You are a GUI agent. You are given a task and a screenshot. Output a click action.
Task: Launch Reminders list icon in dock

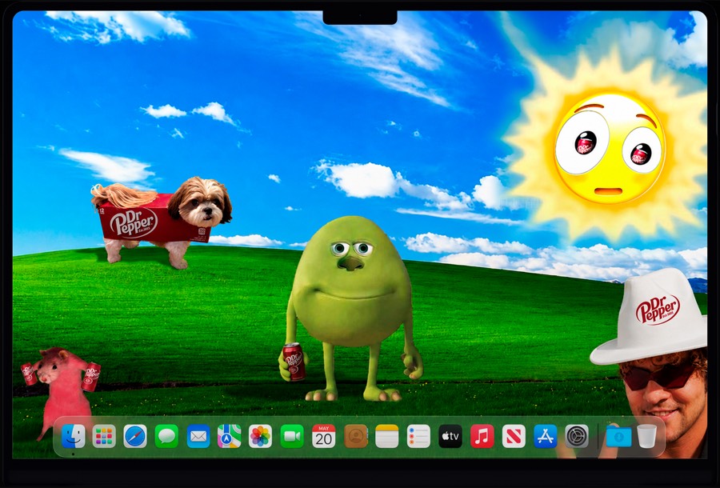click(418, 436)
